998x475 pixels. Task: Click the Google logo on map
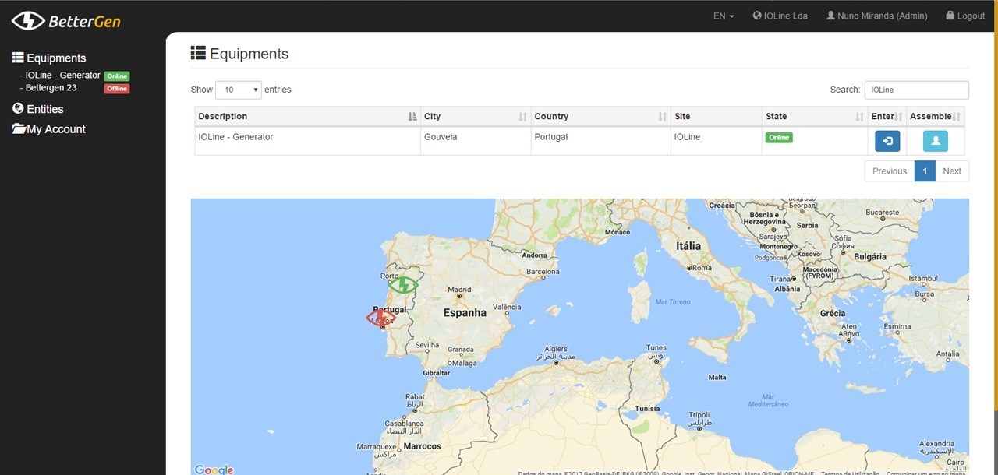point(214,469)
